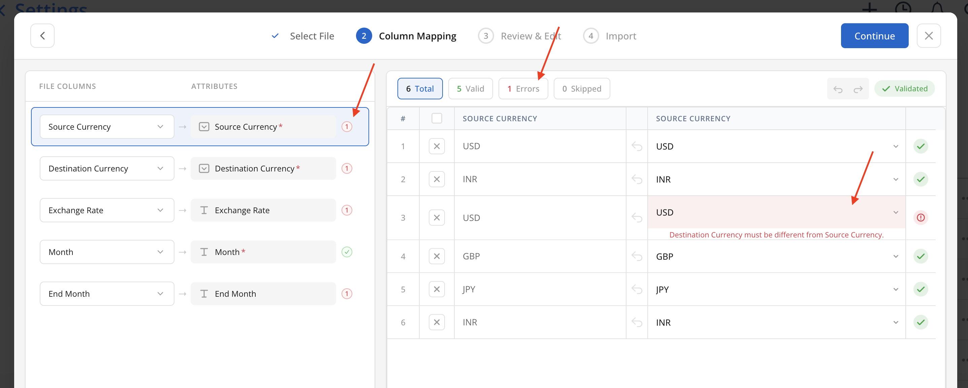The image size is (968, 388).
Task: Click the Validated status button
Action: [x=904, y=89]
